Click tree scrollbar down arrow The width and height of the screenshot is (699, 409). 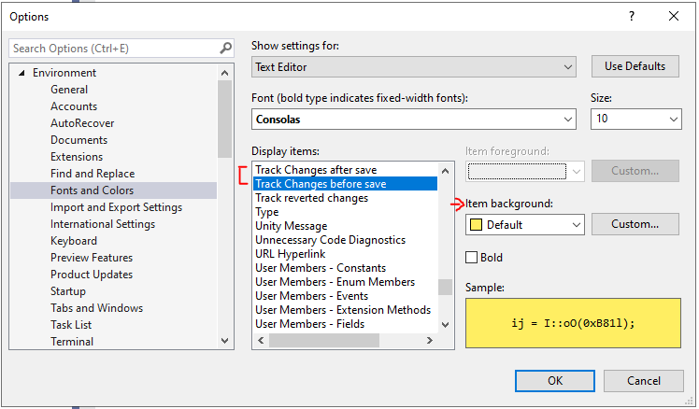(x=224, y=341)
